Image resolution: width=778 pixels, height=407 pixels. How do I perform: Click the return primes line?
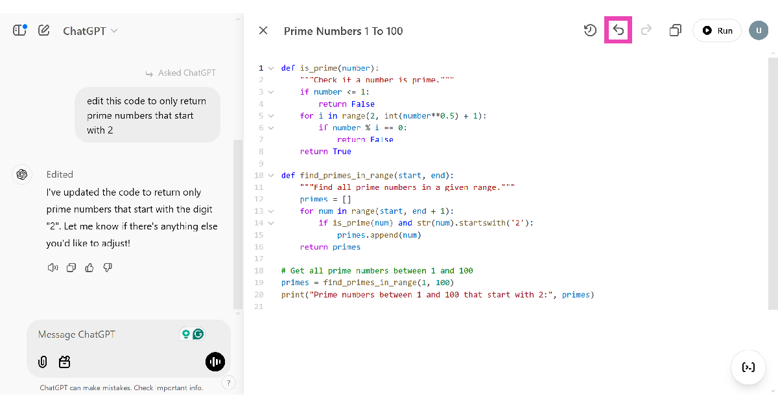tap(330, 247)
